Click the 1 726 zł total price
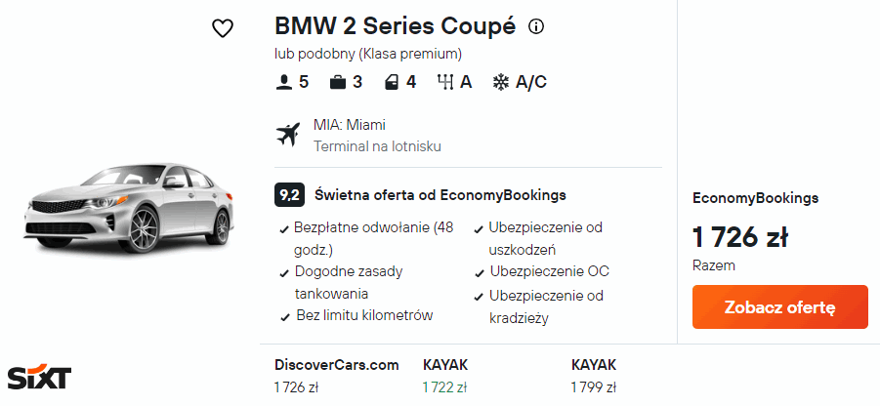The image size is (880, 406). click(x=739, y=237)
